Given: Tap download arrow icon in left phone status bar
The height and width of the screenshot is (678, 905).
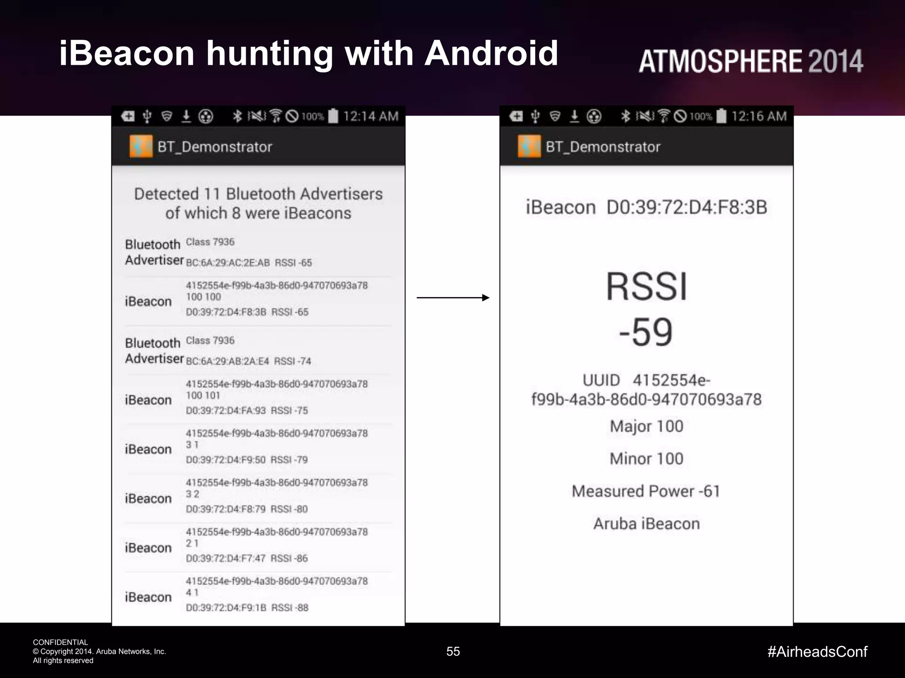Looking at the screenshot, I should coord(186,116).
